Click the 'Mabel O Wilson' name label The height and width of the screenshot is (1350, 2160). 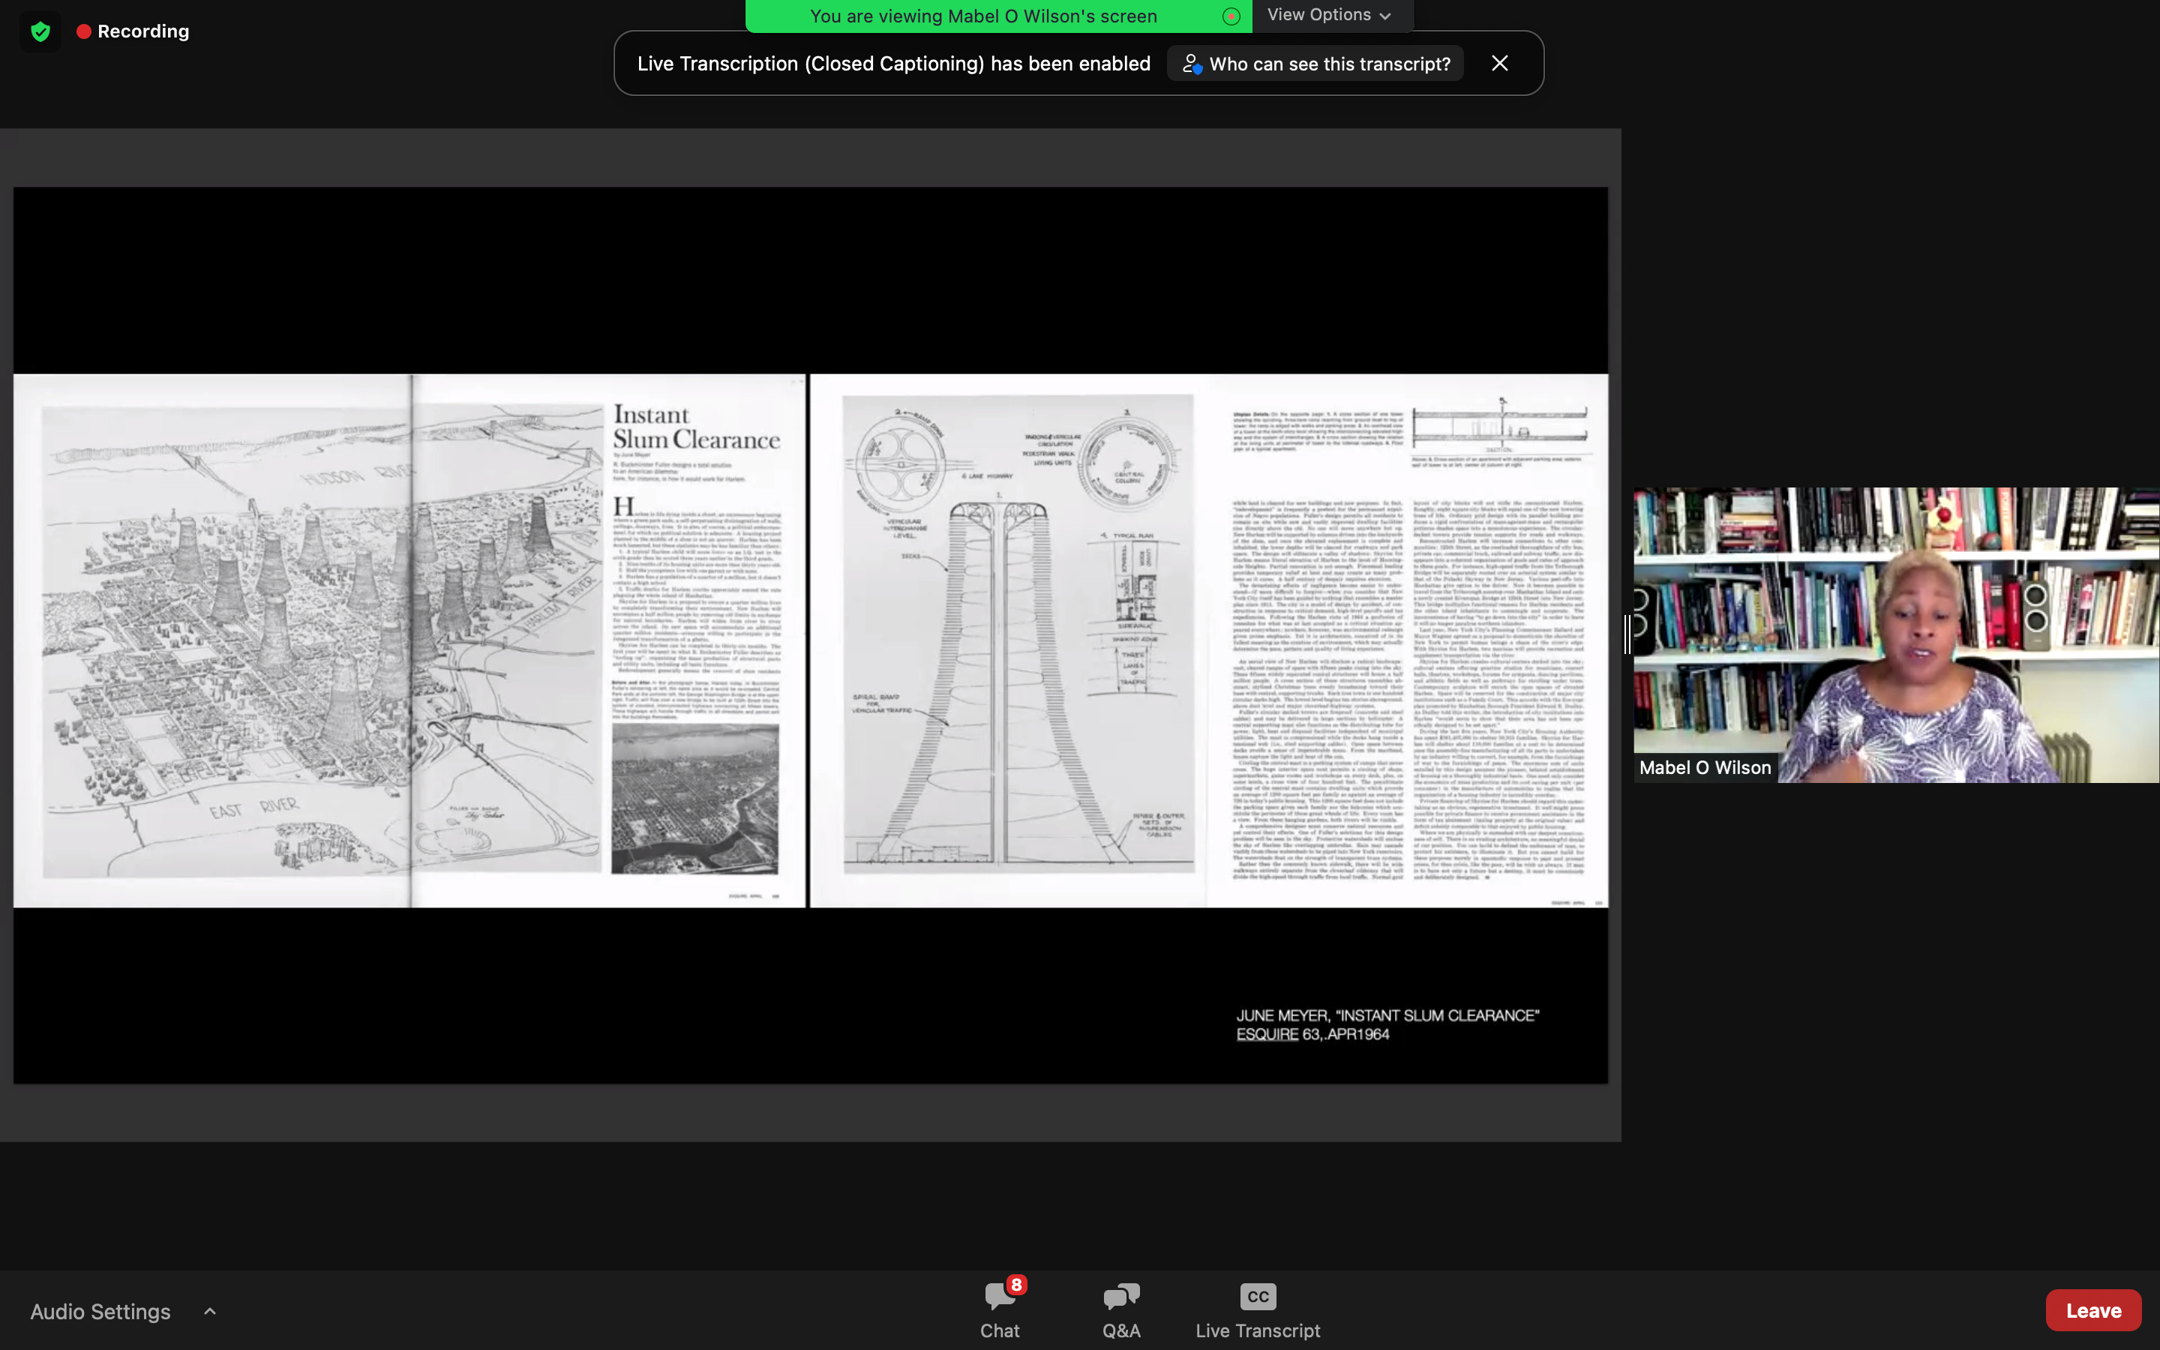coord(1705,767)
